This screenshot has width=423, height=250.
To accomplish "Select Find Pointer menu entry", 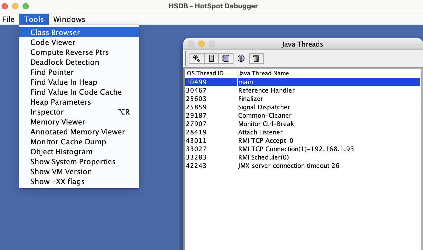I will [x=79, y=72].
